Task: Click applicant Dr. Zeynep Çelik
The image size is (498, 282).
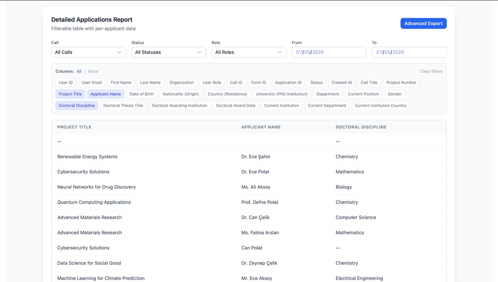Action: click(259, 263)
